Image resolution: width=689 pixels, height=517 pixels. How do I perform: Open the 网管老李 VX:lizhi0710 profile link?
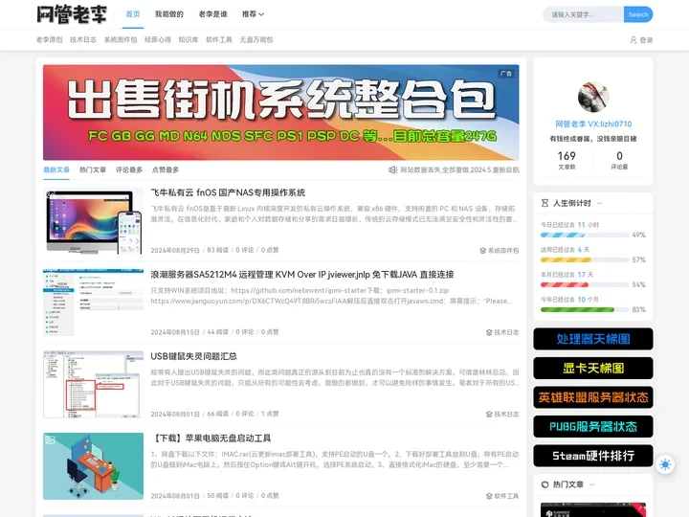coord(593,124)
